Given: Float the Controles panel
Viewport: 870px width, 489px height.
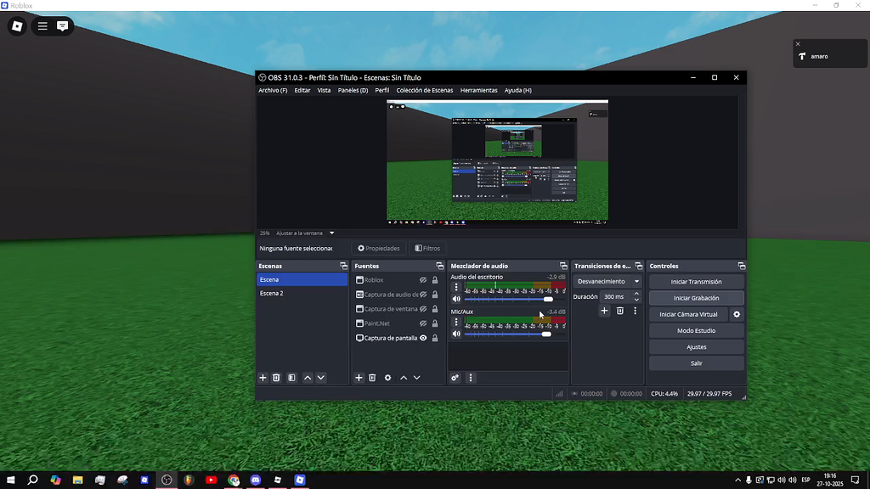Looking at the screenshot, I should coord(741,266).
